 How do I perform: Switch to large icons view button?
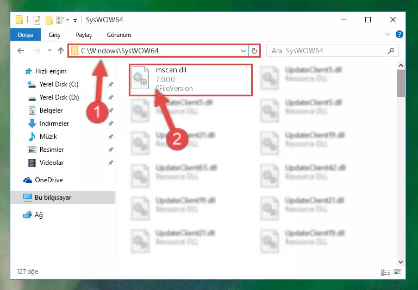[x=397, y=273]
